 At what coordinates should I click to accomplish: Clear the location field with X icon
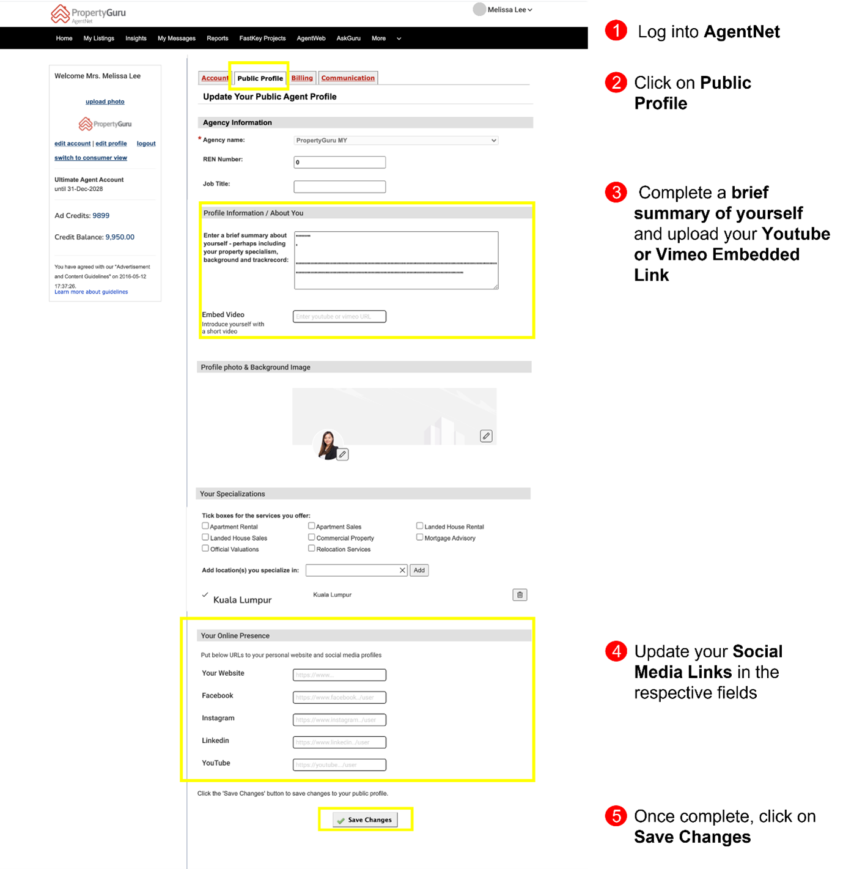click(x=402, y=570)
